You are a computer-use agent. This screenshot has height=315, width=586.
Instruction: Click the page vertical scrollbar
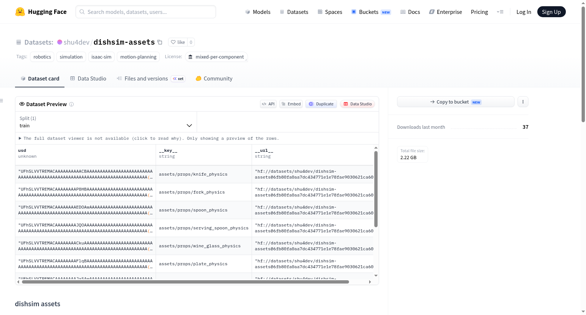(x=583, y=64)
